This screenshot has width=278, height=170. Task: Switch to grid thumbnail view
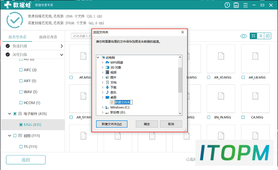click(253, 36)
